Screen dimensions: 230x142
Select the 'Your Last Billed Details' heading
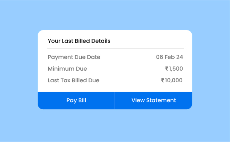tap(79, 41)
